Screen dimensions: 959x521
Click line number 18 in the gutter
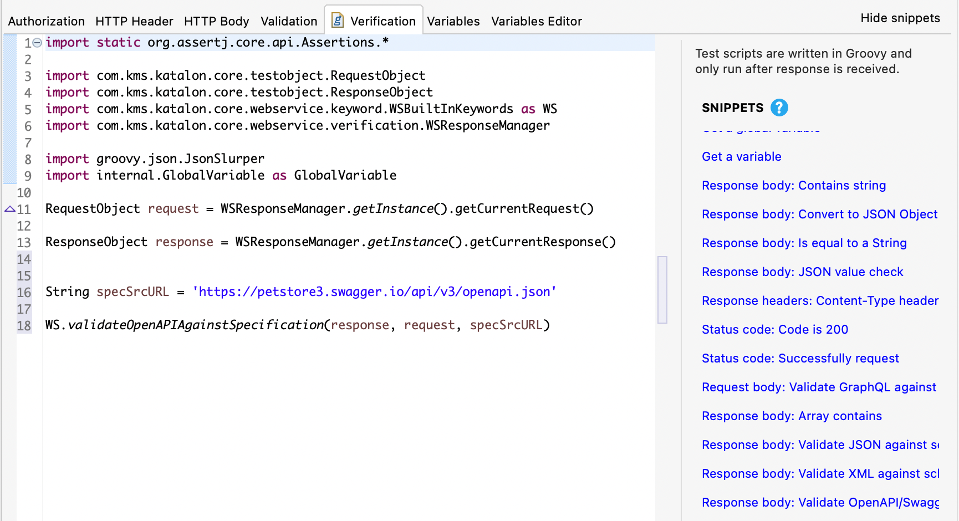24,325
